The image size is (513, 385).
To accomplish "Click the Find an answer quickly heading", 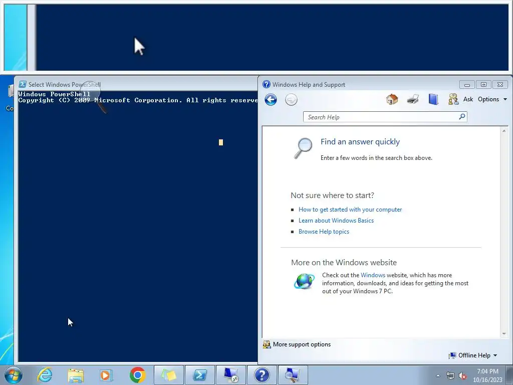I will [x=360, y=142].
